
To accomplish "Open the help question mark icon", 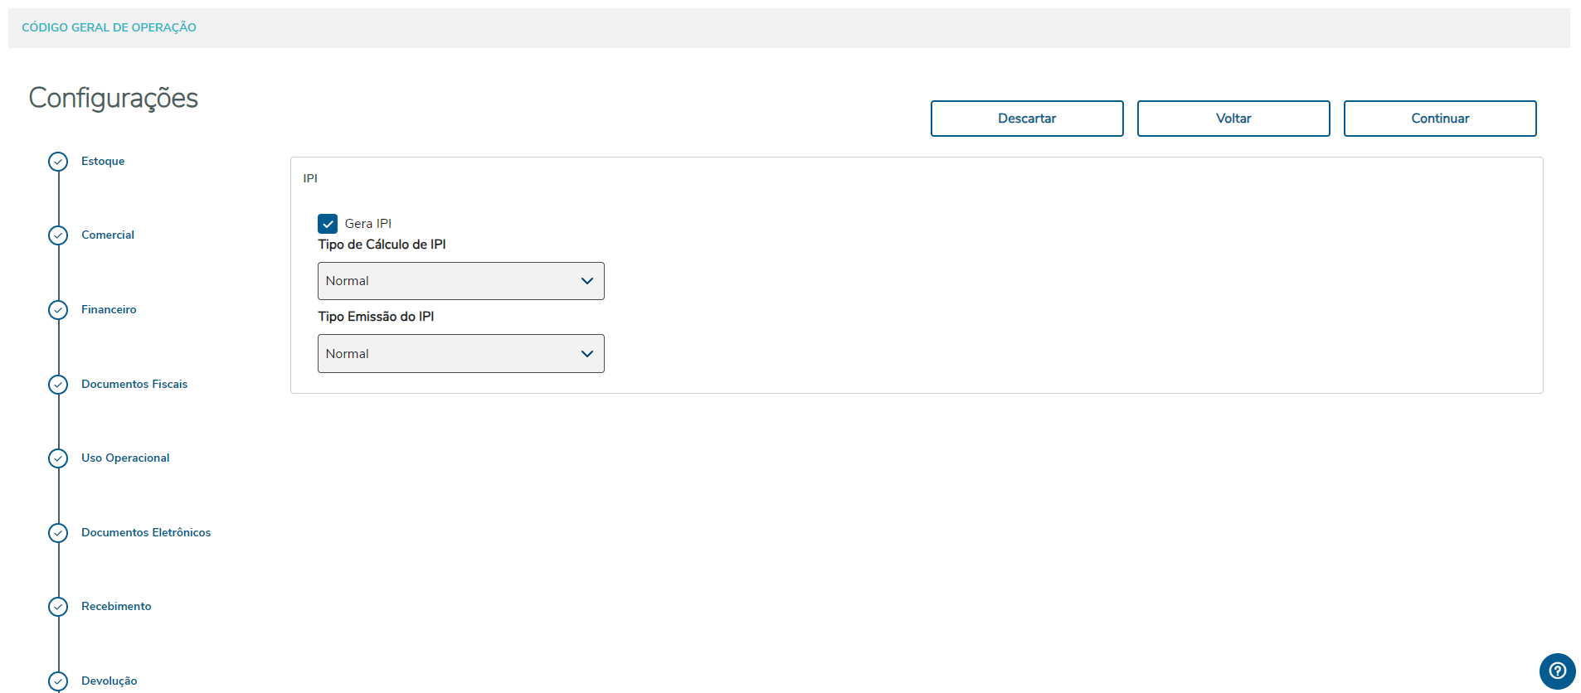I will pos(1557,671).
